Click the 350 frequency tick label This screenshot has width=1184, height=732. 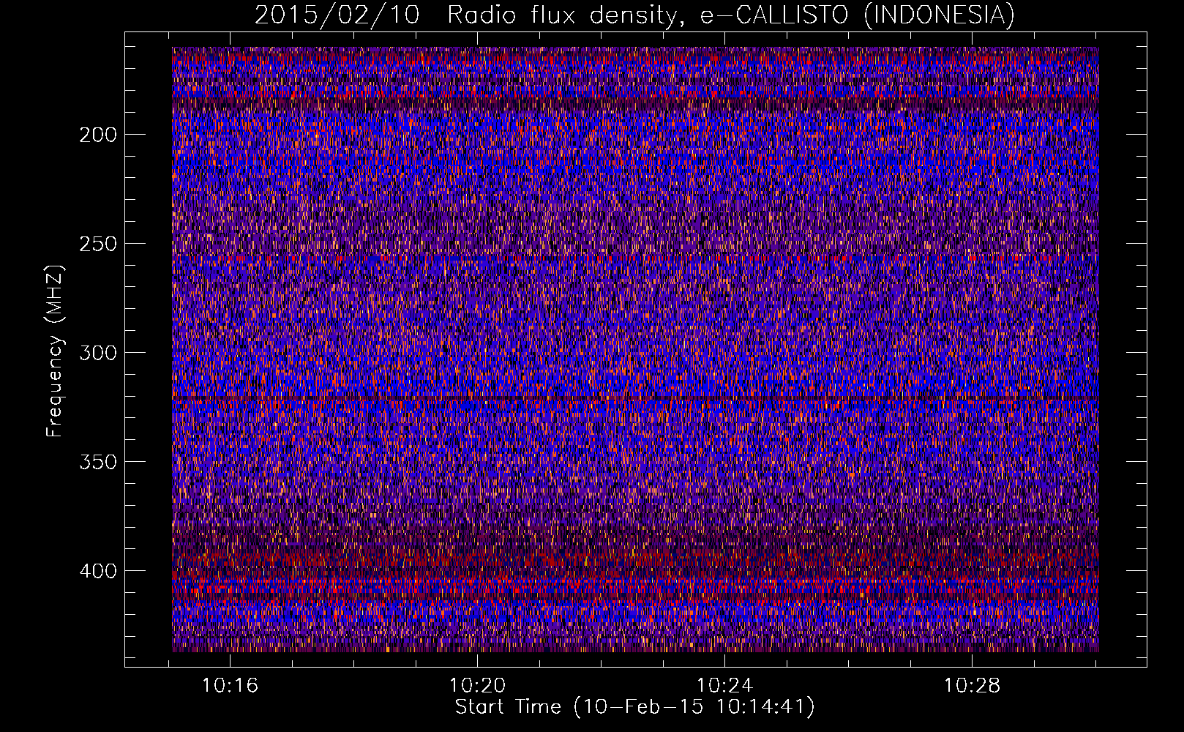click(x=97, y=462)
